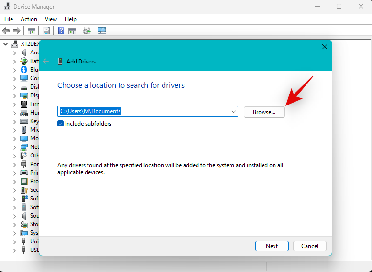Select the disk drive icon of the Disk row
Screen dimensions: 372x272
24,88
